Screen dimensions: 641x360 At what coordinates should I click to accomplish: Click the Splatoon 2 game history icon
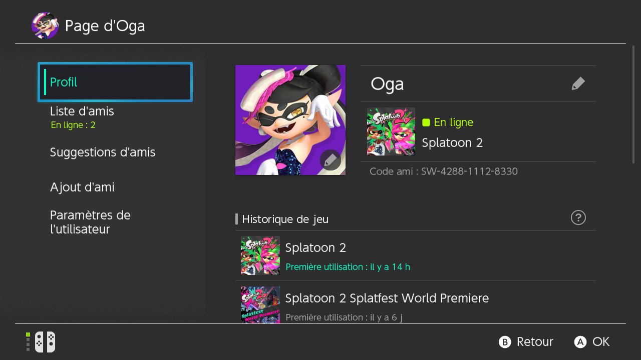coord(260,255)
